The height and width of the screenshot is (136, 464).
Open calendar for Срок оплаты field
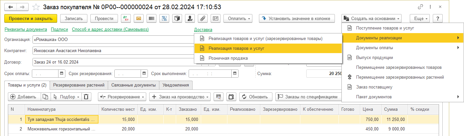pos(62,73)
